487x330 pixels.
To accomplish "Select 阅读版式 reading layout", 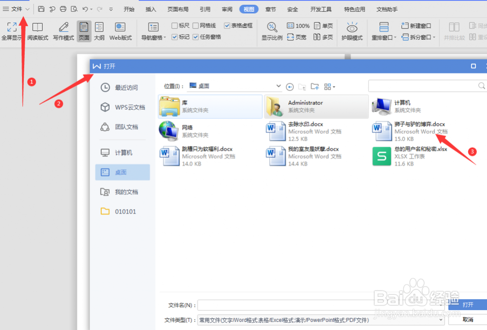I will click(38, 31).
